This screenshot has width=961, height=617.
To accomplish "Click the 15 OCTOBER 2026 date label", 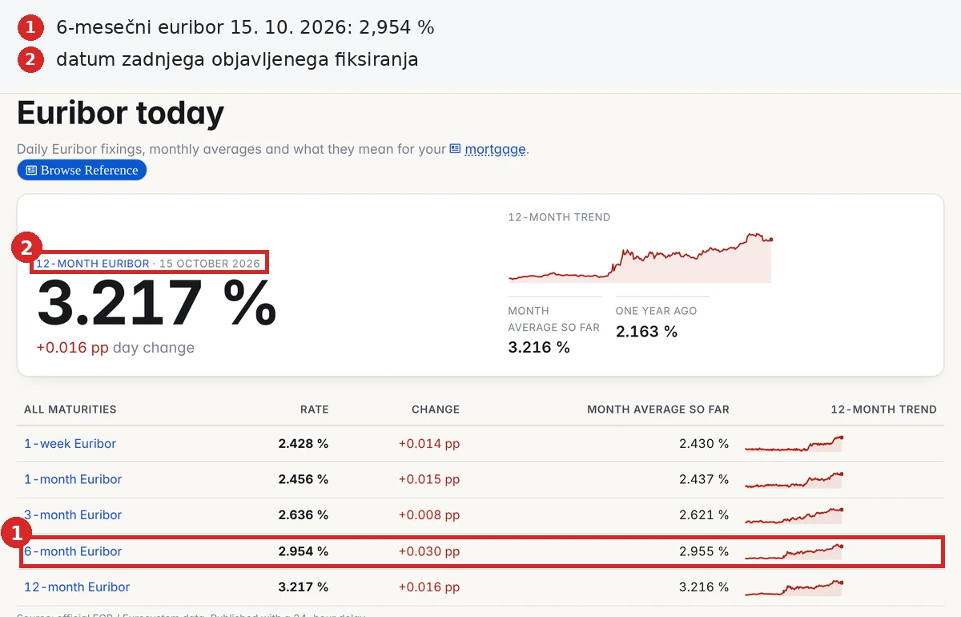I will click(210, 264).
